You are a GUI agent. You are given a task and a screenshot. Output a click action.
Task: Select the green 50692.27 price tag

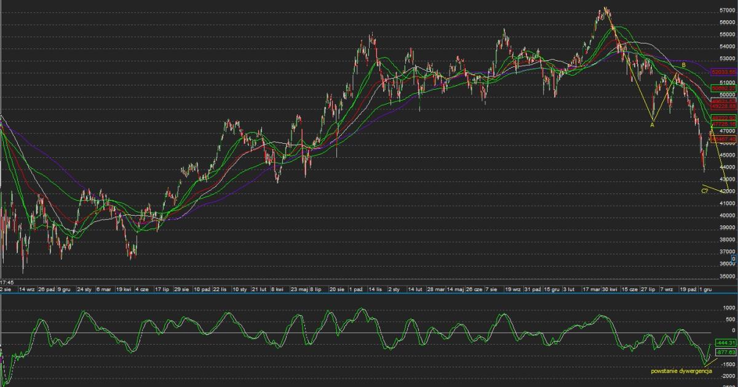(723, 88)
